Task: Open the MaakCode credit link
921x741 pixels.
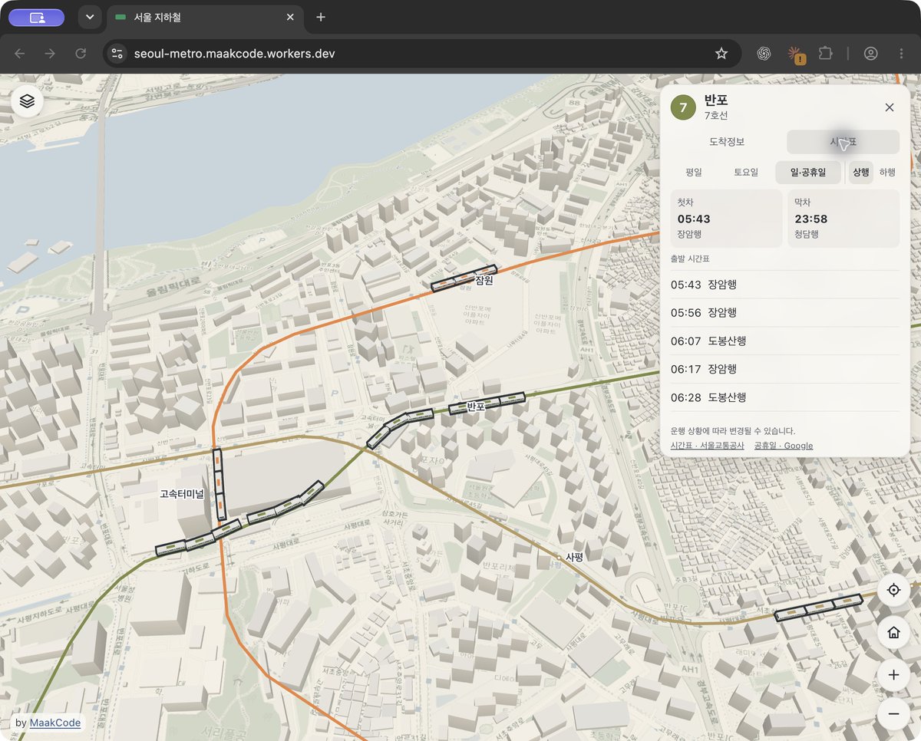Action: click(55, 723)
